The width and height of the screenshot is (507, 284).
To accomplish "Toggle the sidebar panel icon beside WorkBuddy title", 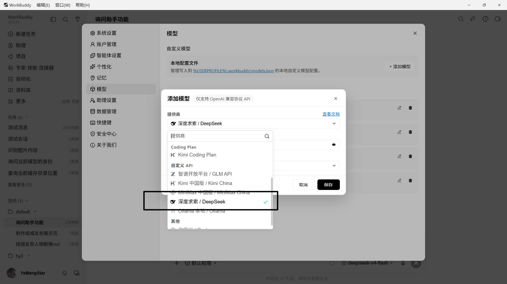I will coord(53,19).
